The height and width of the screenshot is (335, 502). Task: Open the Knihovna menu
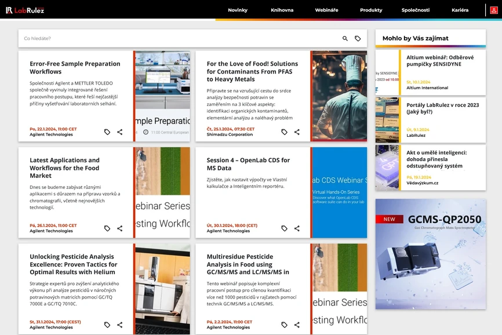282,10
